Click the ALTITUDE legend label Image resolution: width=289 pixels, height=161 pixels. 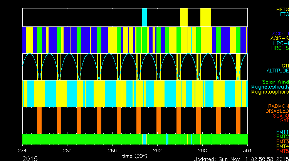point(277,71)
